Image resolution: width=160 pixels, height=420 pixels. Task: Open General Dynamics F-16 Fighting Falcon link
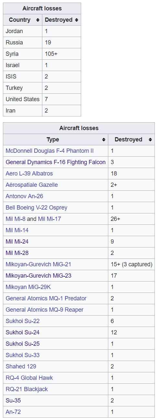click(x=56, y=162)
